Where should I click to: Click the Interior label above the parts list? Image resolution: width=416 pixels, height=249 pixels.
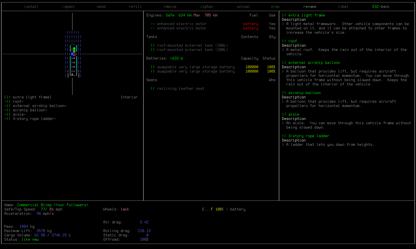[129, 97]
